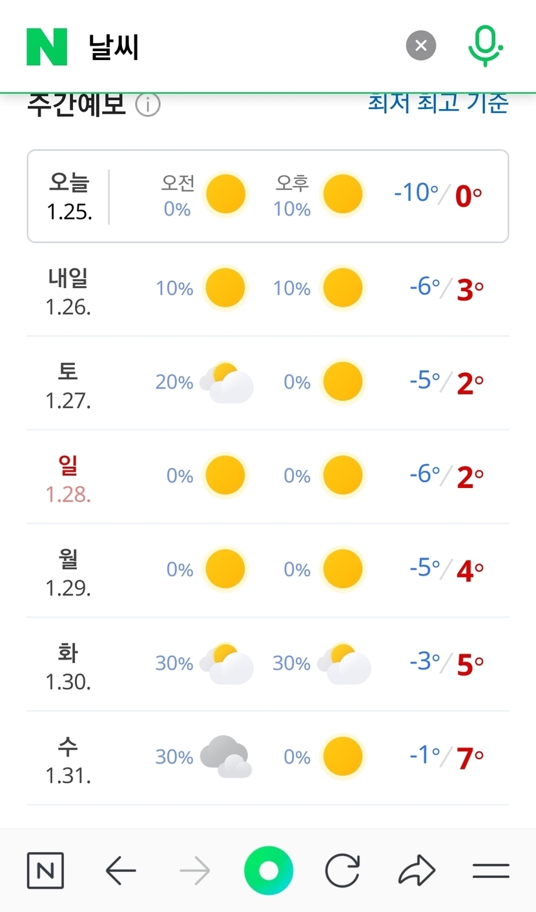Open info icon beside 주간예보

click(148, 105)
